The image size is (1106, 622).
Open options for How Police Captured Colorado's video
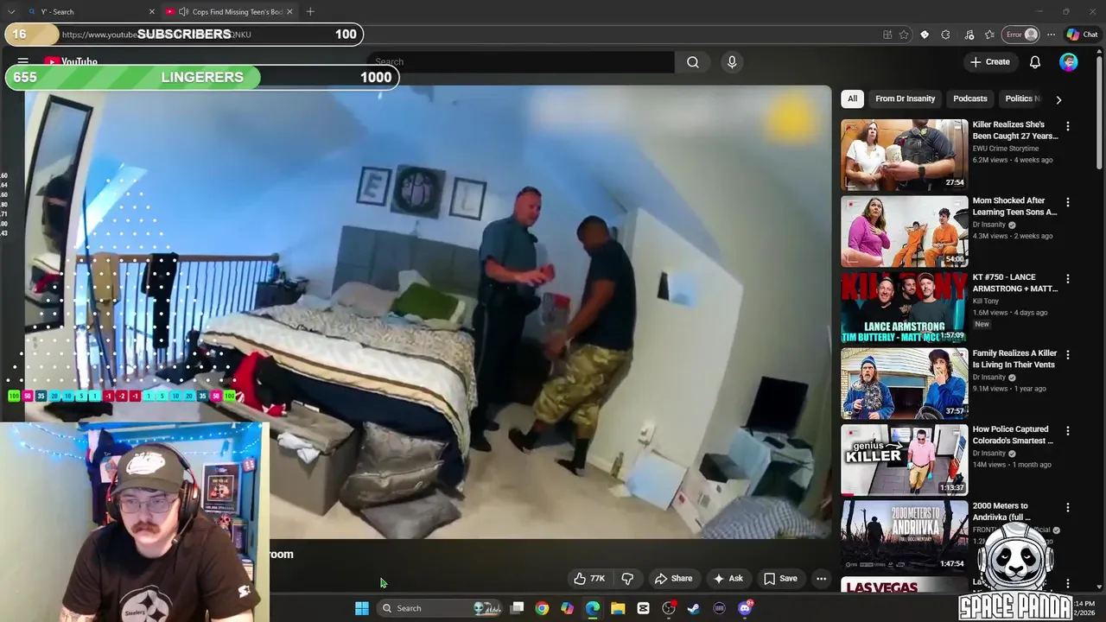[1068, 431]
